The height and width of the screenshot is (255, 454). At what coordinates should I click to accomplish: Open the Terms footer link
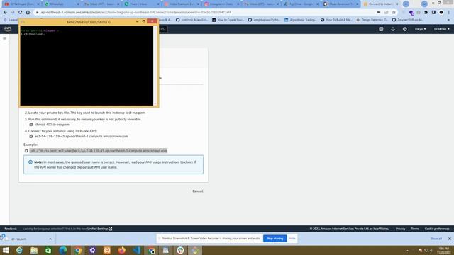point(415,229)
